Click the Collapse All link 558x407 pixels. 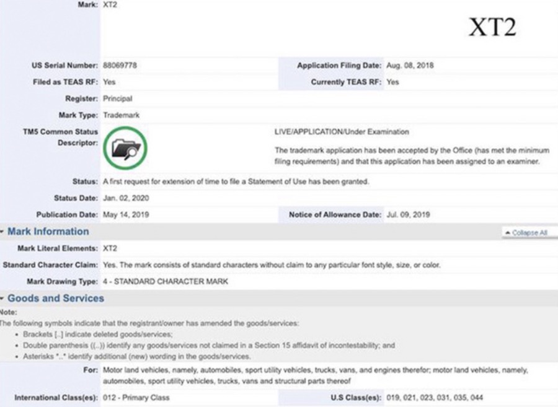[529, 233]
